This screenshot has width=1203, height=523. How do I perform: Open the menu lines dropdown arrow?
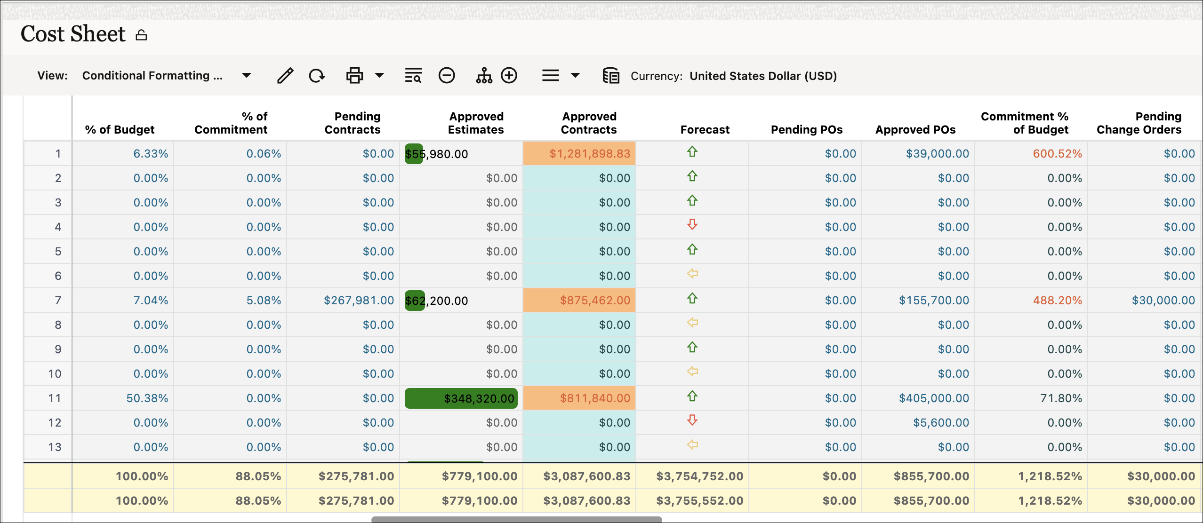click(x=575, y=75)
